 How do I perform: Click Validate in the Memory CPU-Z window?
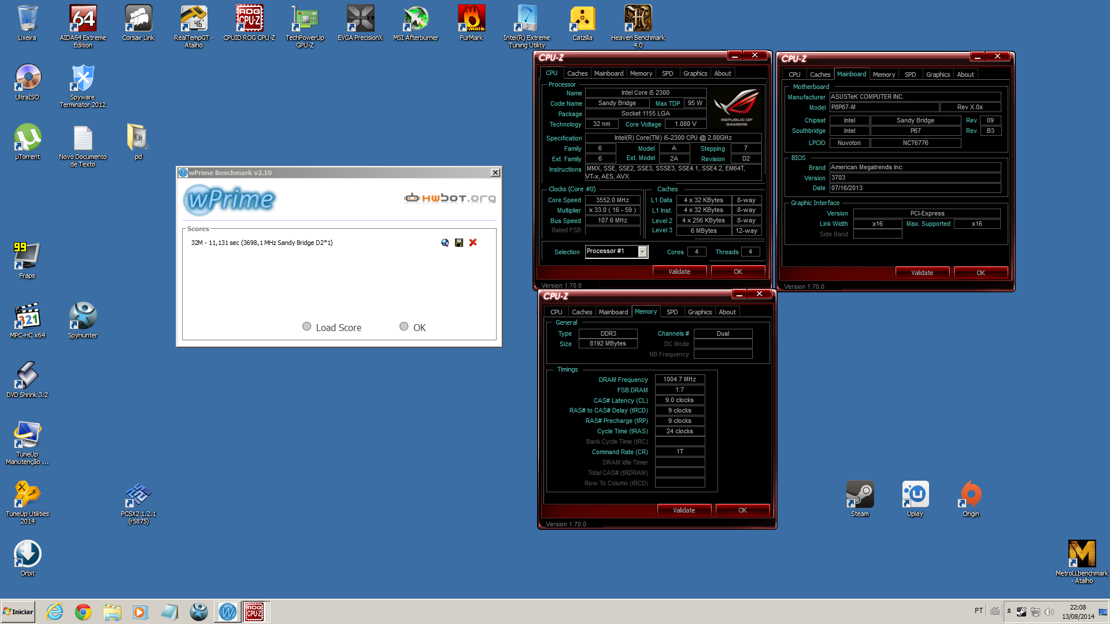[684, 510]
